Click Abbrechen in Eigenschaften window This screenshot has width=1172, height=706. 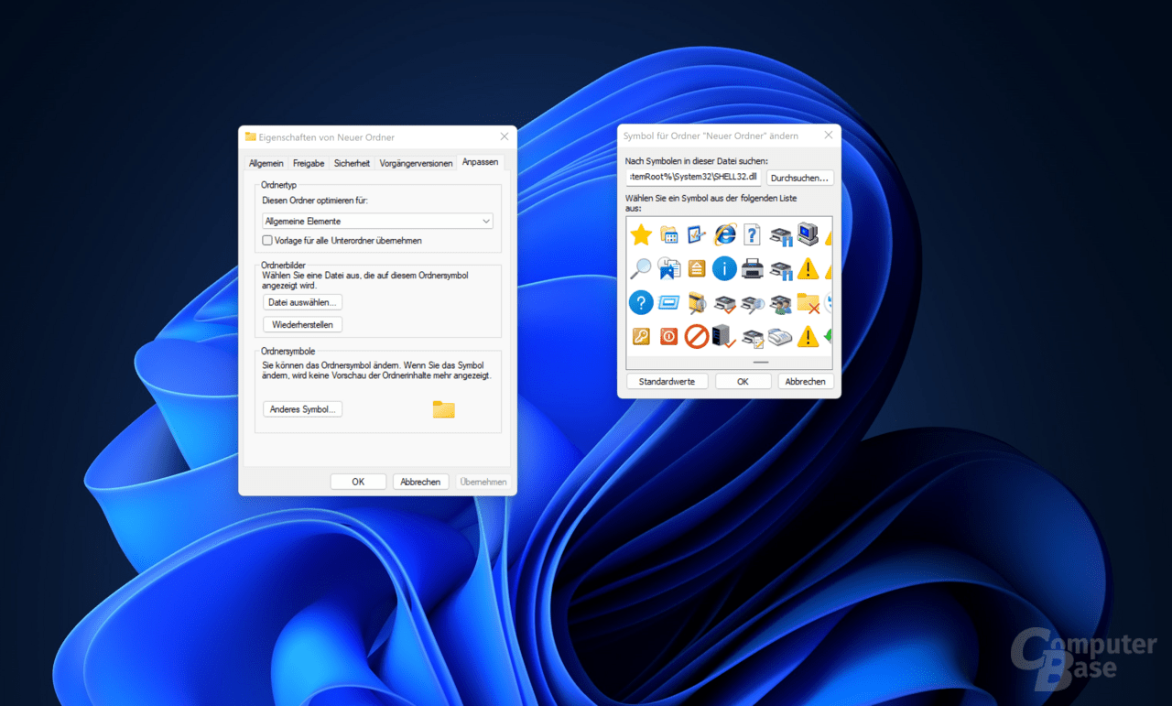click(x=421, y=482)
